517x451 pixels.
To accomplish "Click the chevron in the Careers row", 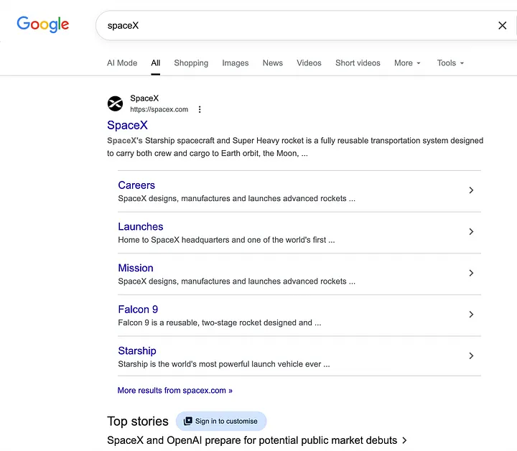I will pyautogui.click(x=471, y=190).
